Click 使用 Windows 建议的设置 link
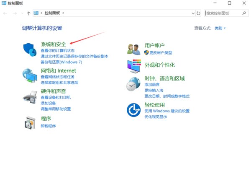This screenshot has height=179, width=251. [x=167, y=111]
